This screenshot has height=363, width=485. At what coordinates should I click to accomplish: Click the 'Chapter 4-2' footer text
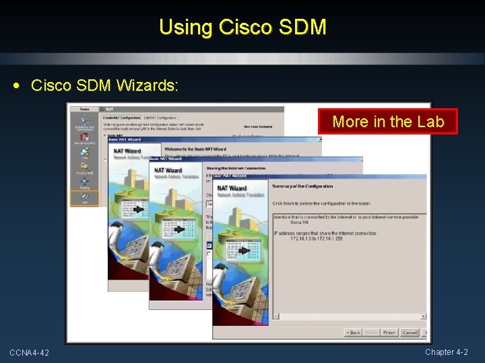click(x=447, y=352)
